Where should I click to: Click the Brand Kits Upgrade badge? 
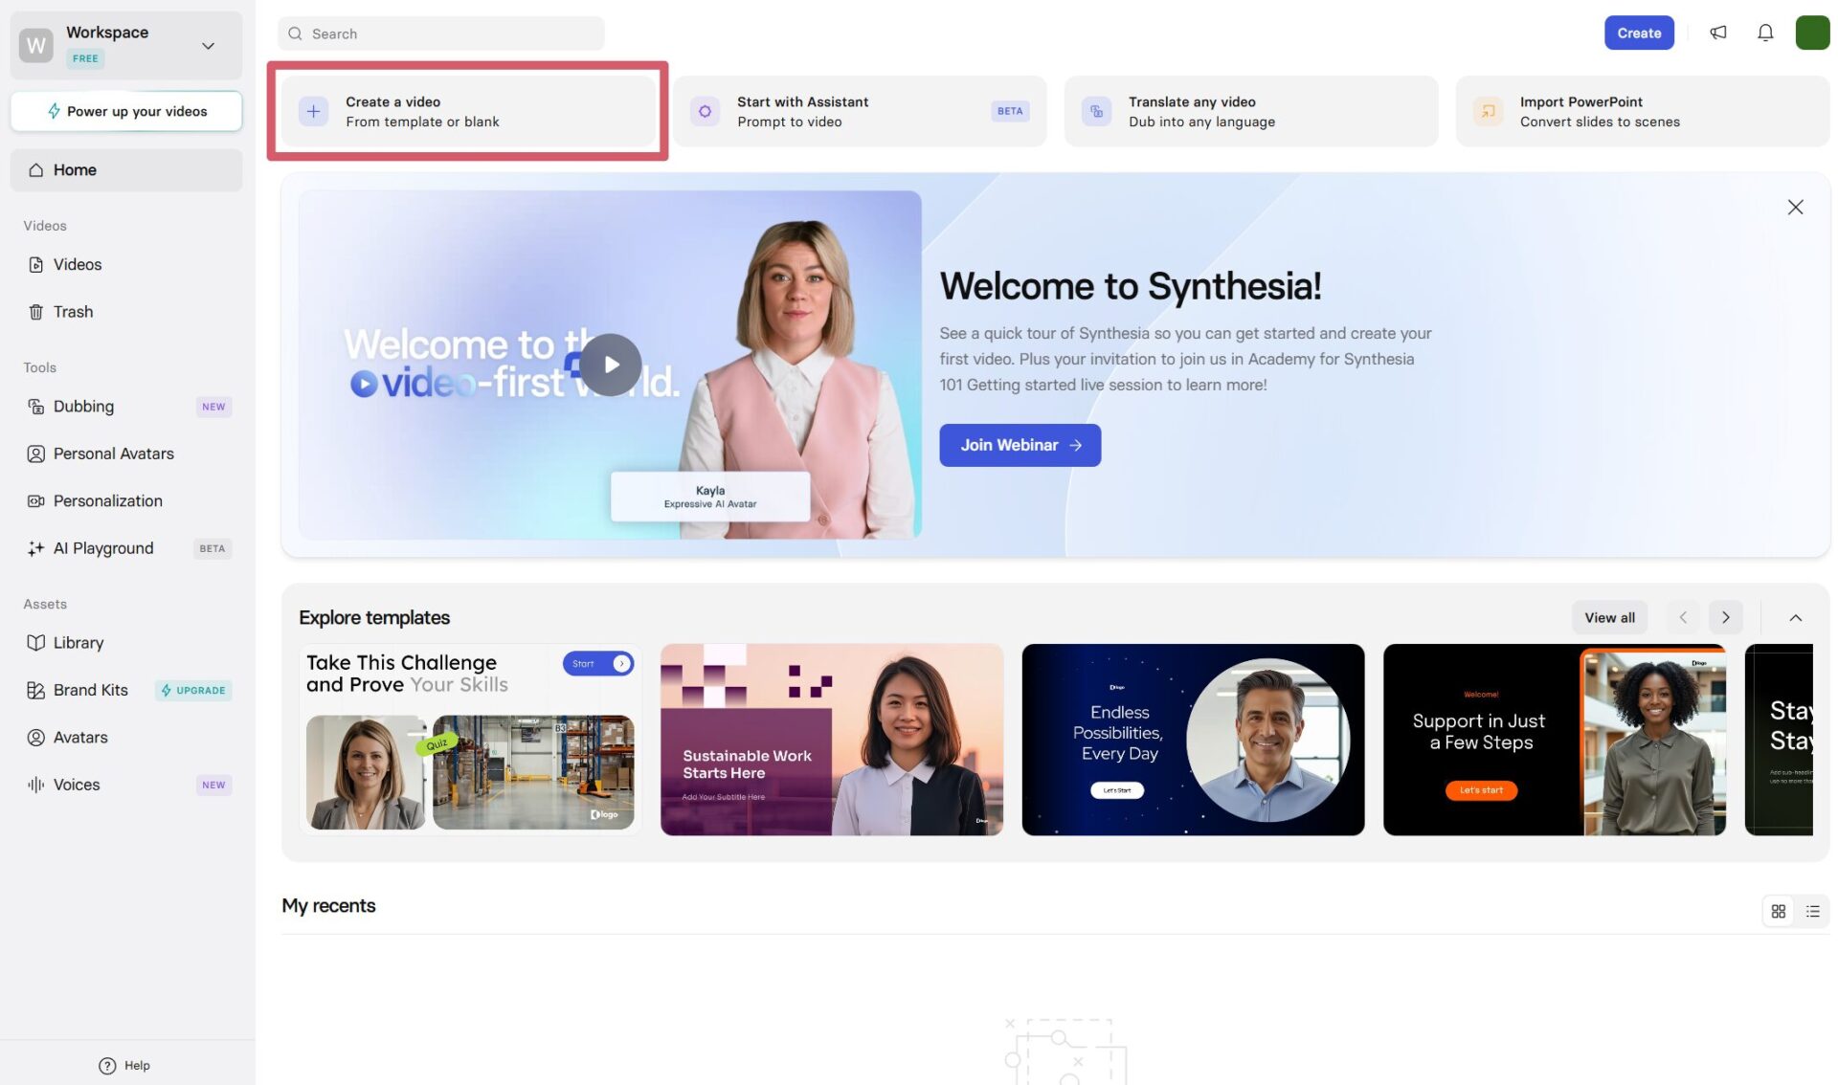point(193,691)
